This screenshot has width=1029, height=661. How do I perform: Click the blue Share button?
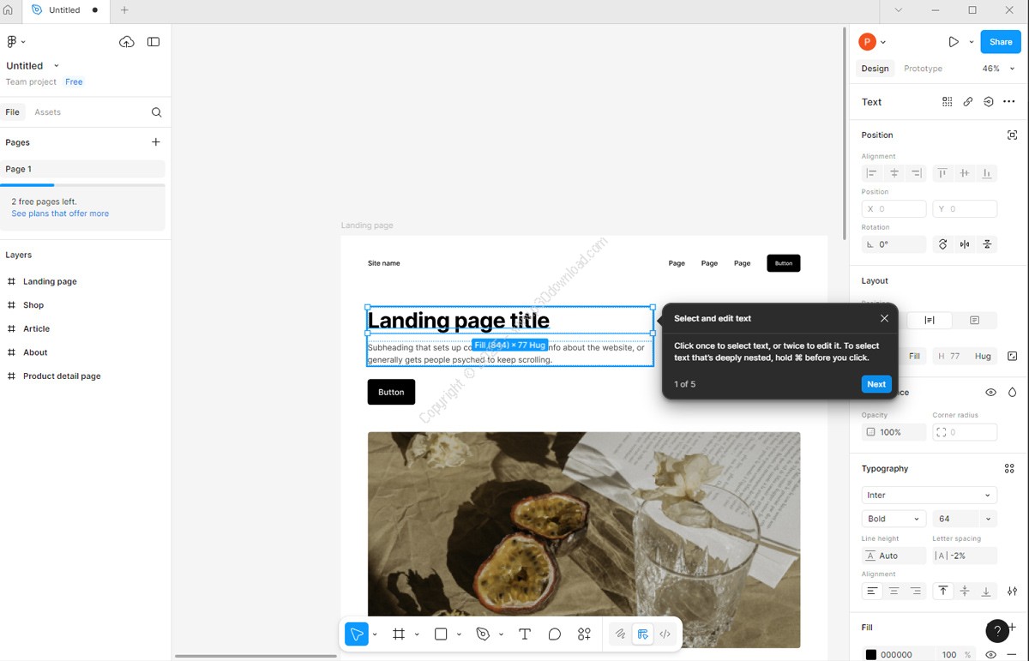[1001, 41]
